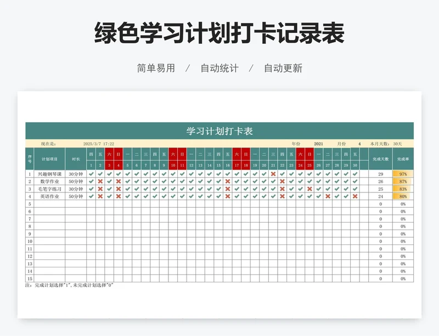Click the red cross for 英语作业 on day 27
Viewport: 439px width, 336px height.
[x=328, y=196]
